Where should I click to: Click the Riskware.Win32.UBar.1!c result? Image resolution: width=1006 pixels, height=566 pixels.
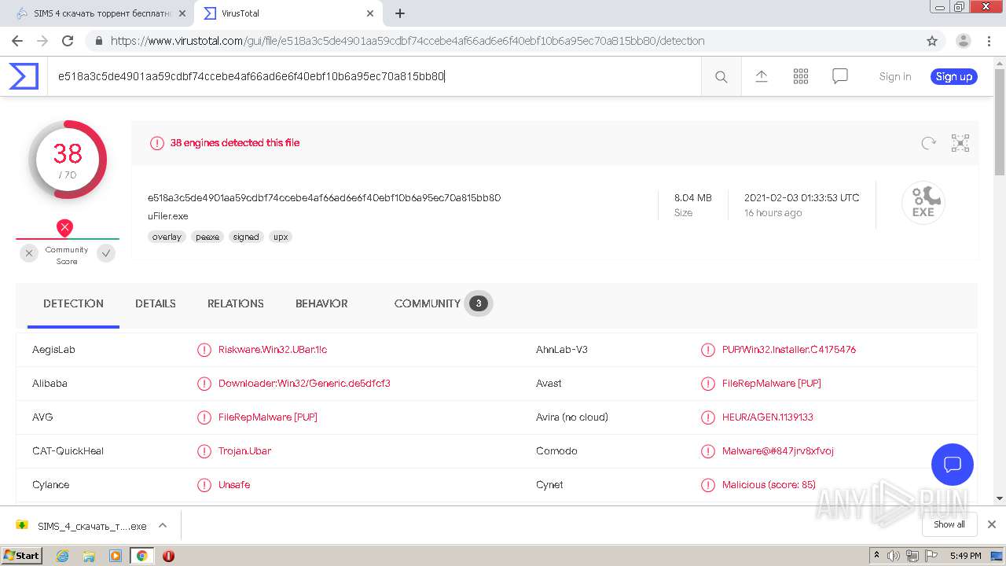click(273, 350)
